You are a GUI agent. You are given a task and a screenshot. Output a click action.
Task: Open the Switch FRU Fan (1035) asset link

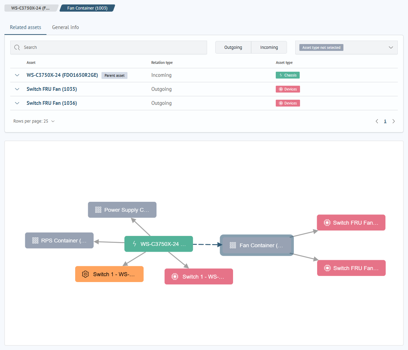(x=52, y=89)
